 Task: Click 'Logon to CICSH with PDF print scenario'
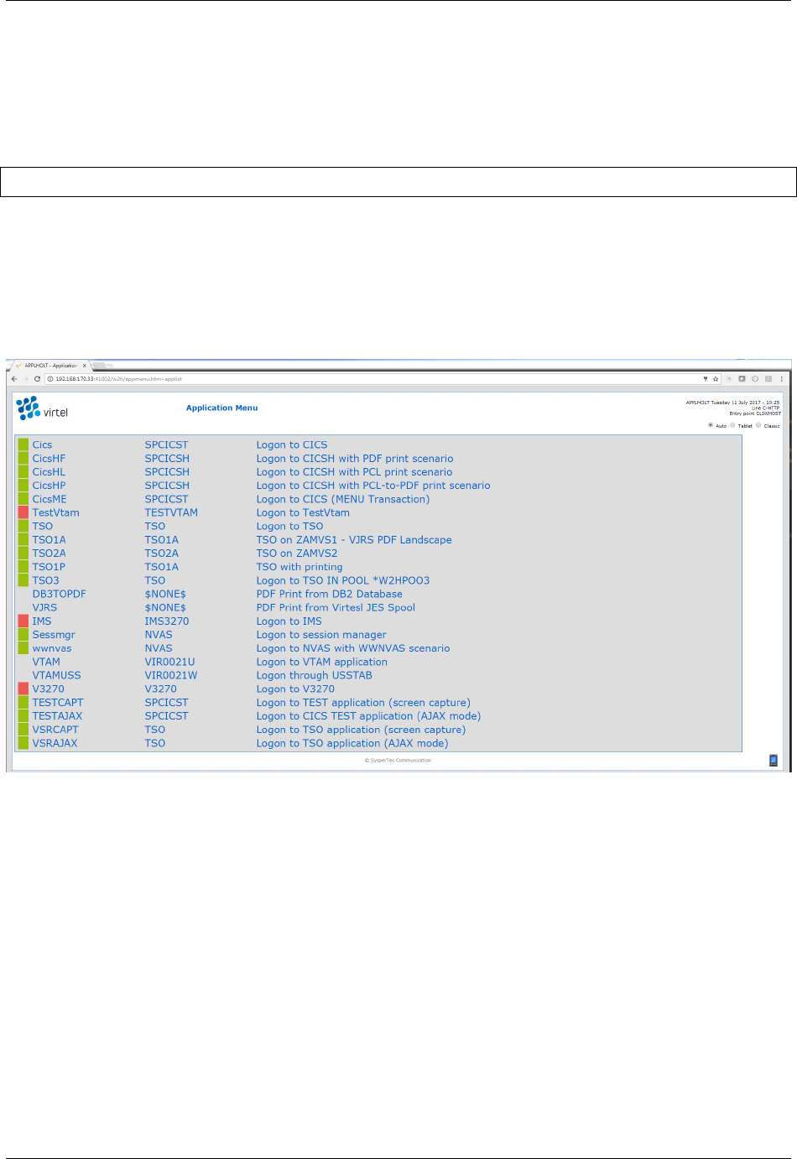tap(355, 459)
